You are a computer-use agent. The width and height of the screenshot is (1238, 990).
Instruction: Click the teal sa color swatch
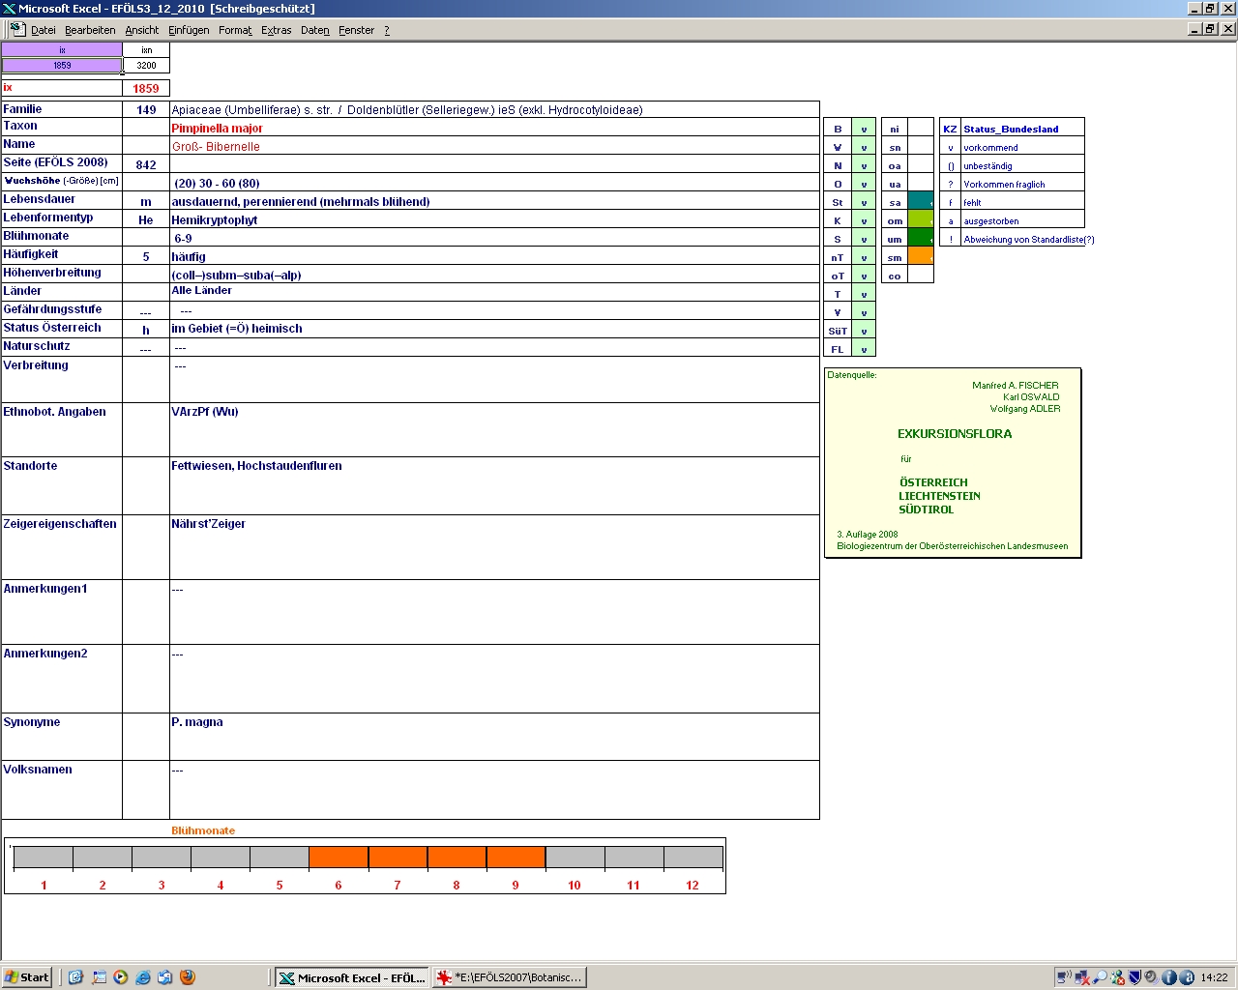(x=921, y=202)
